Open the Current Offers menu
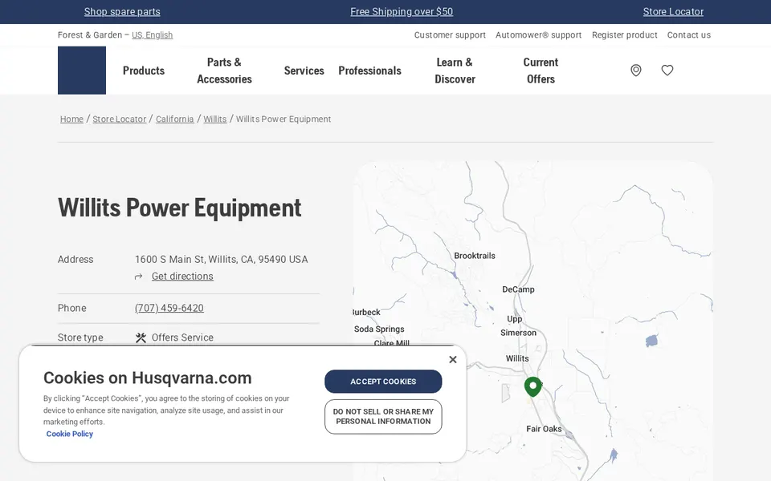The height and width of the screenshot is (481, 771). pyautogui.click(x=541, y=71)
